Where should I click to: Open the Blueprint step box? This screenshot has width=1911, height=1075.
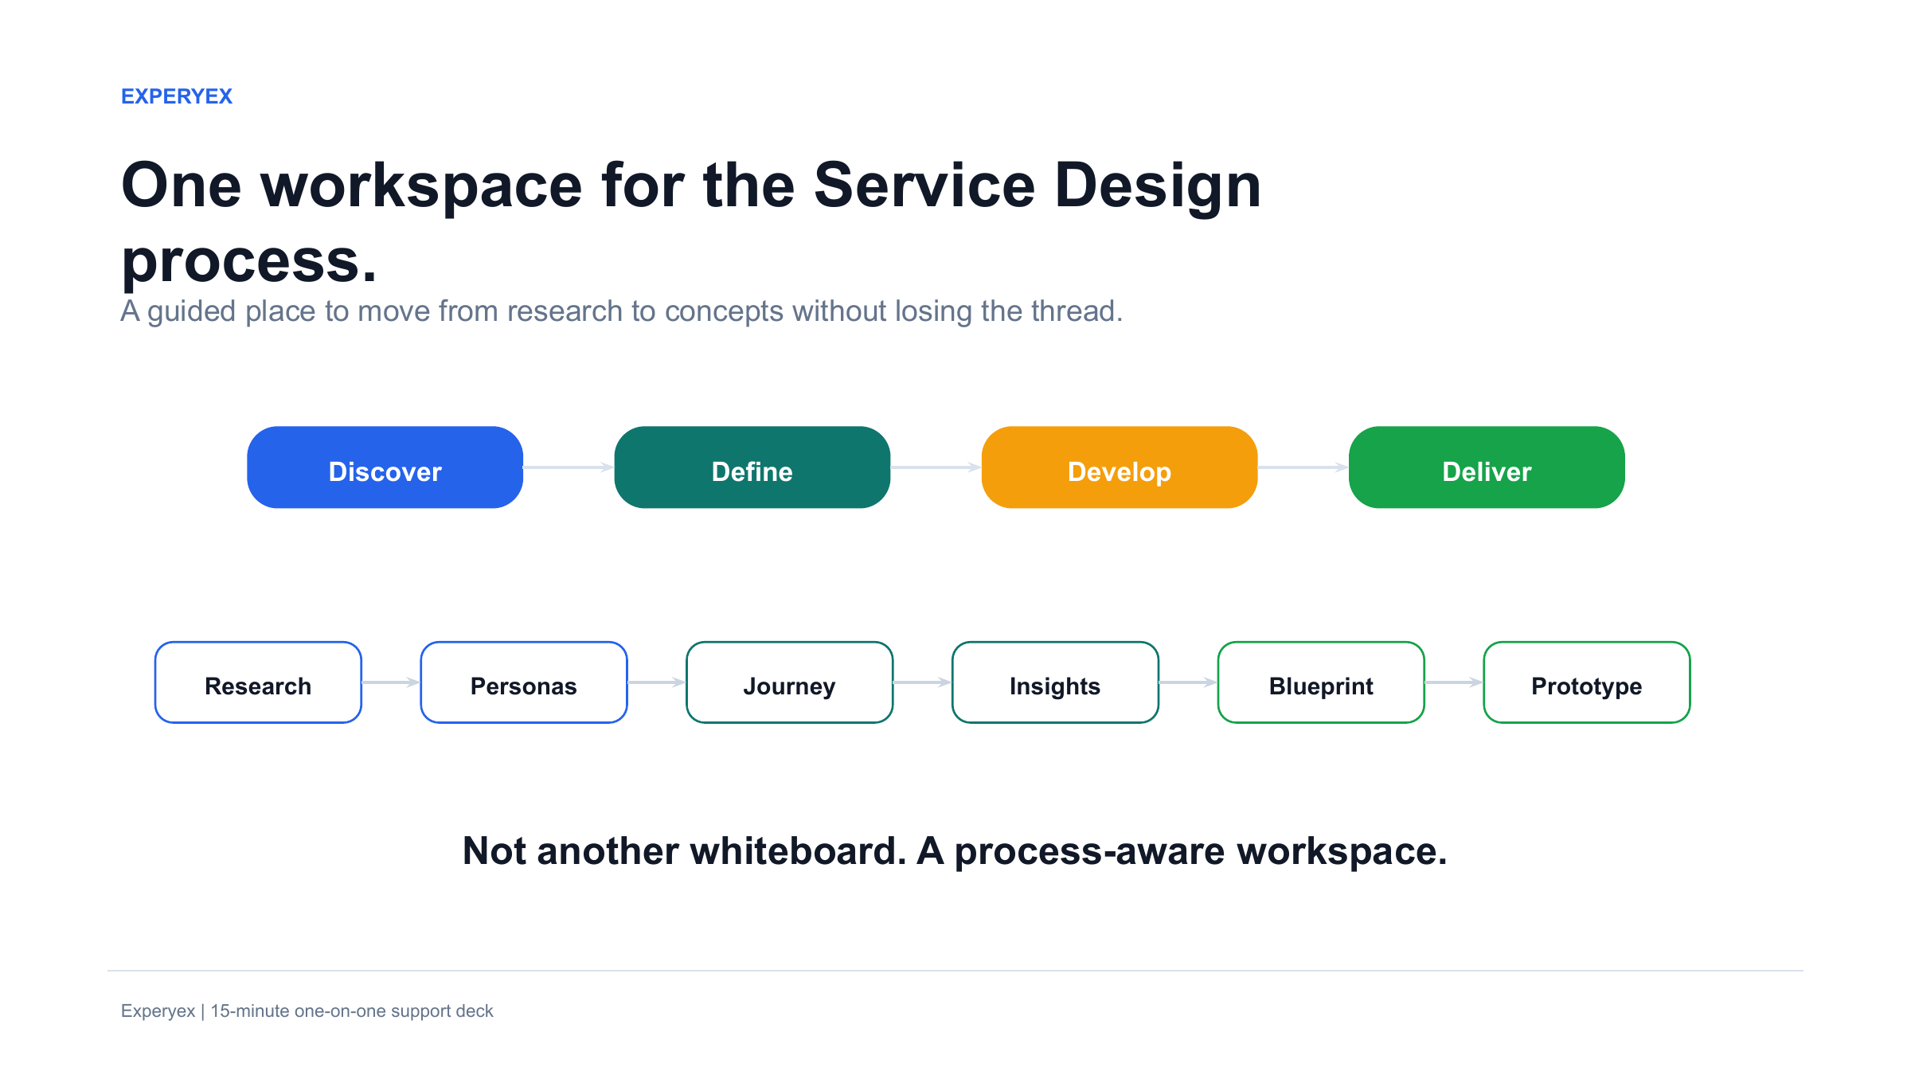1321,682
